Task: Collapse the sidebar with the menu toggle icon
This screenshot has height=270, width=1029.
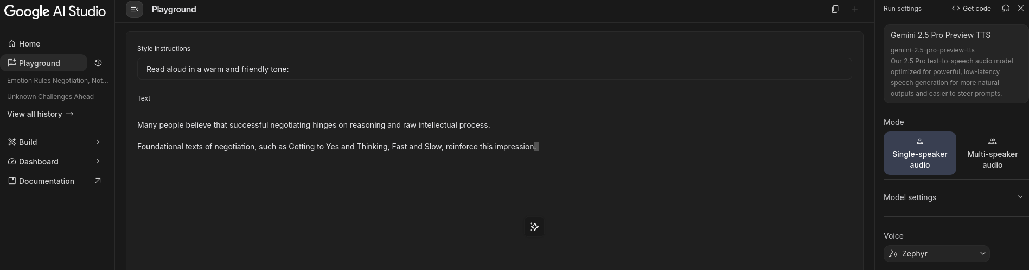Action: click(135, 9)
